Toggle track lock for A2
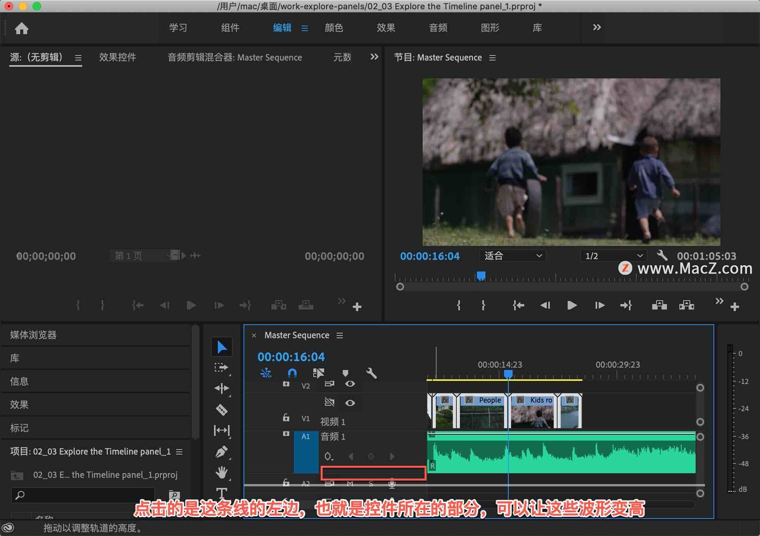The image size is (760, 536). coord(286,483)
